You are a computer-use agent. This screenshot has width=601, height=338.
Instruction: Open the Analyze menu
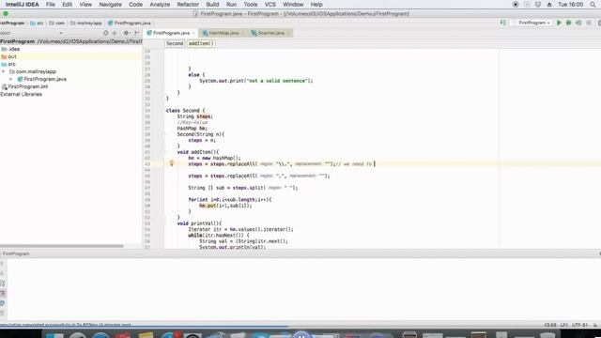tap(160, 5)
